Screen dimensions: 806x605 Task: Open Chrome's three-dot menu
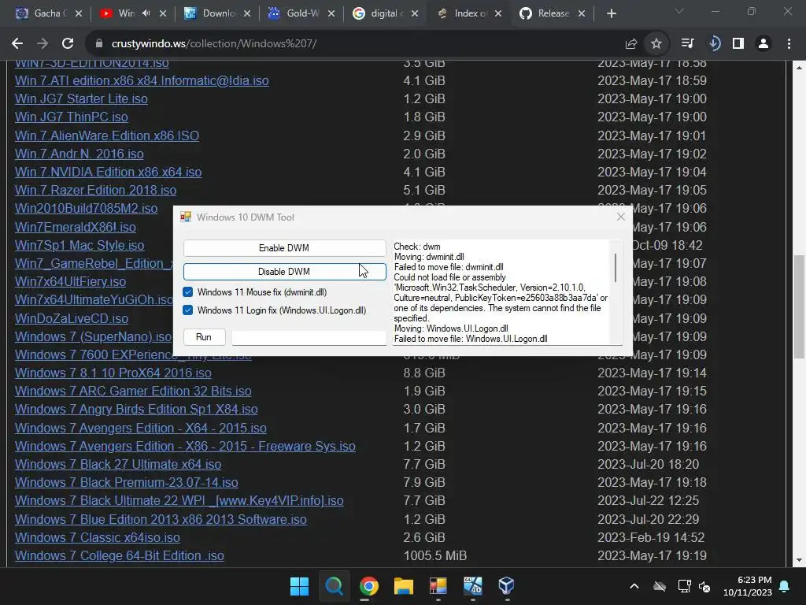[x=789, y=44]
